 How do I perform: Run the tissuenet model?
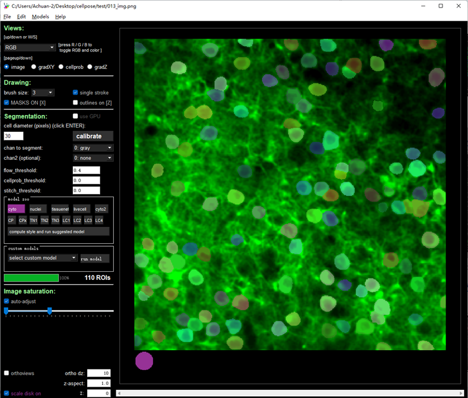[x=60, y=209]
